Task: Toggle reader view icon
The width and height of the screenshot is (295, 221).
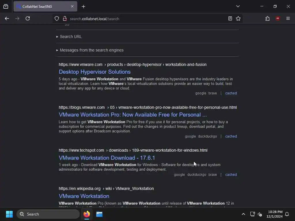Action: pos(230,18)
